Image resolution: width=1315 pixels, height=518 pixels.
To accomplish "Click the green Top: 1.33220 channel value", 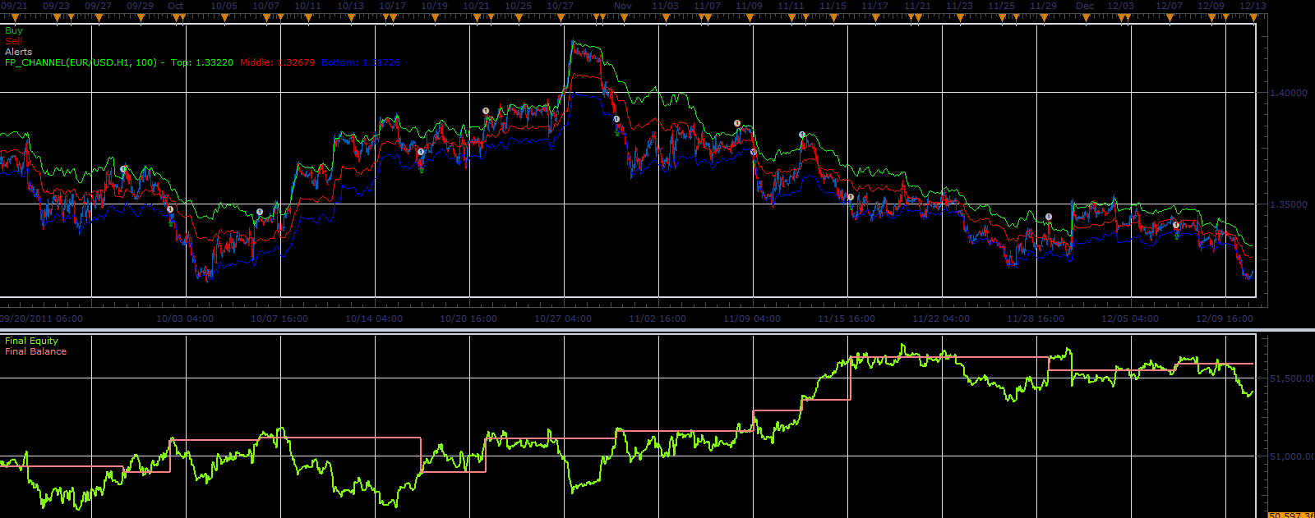I will [x=202, y=62].
